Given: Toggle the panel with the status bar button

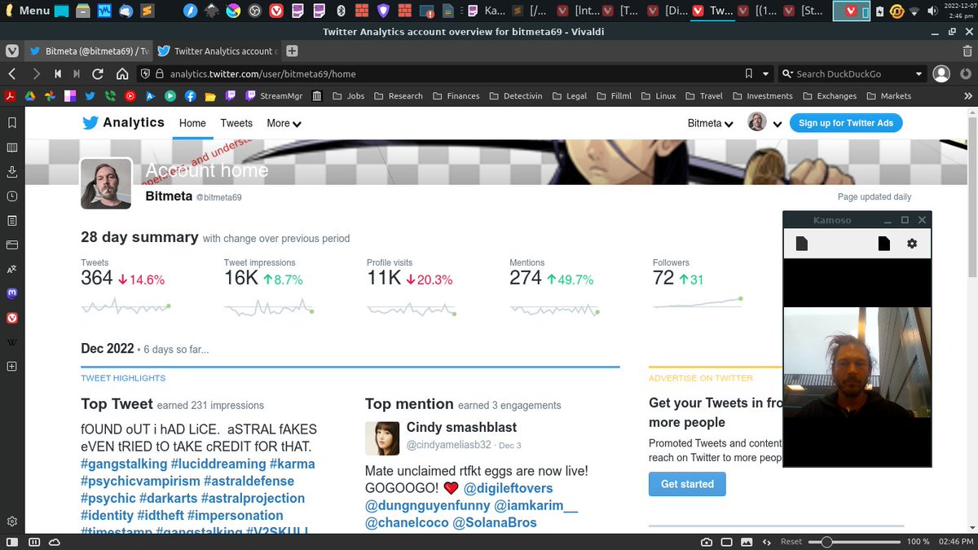Looking at the screenshot, I should tap(12, 542).
